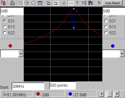Click the Start frequency 30MHz field

pos(28,86)
